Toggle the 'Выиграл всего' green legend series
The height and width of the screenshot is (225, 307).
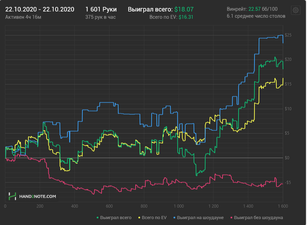tap(114, 218)
